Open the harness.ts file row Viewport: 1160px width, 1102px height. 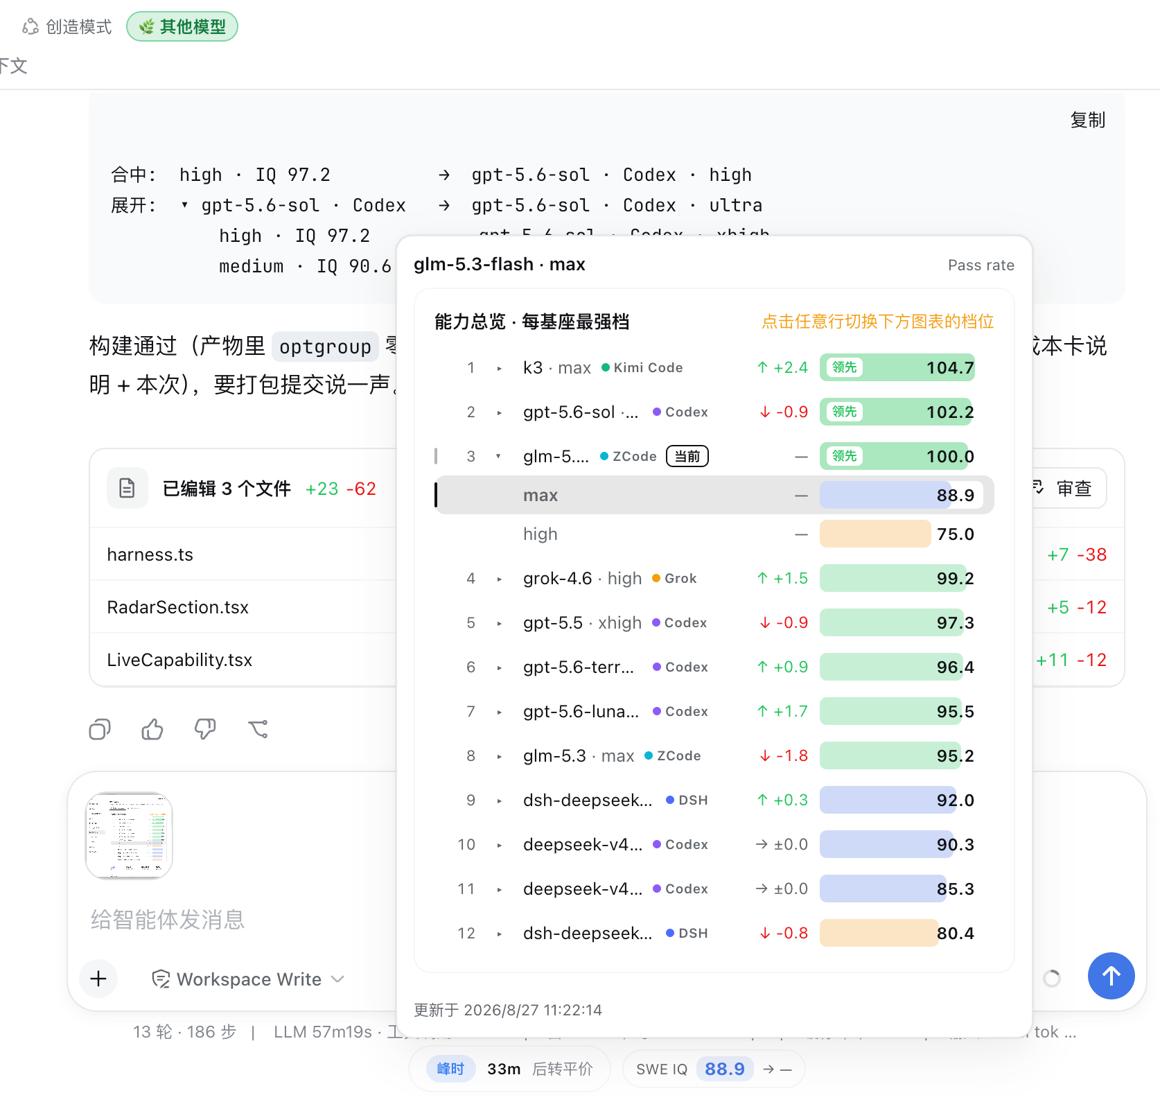[243, 554]
